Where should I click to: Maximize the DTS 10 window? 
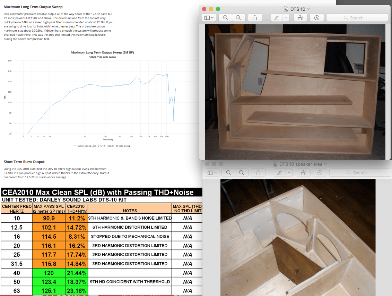pyautogui.click(x=218, y=9)
